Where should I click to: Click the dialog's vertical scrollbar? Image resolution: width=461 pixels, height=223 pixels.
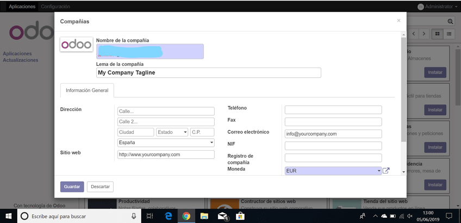pos(403,90)
